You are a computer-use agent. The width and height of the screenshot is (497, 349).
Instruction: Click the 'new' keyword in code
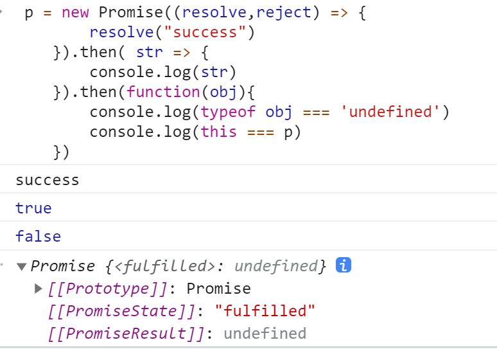[75, 13]
